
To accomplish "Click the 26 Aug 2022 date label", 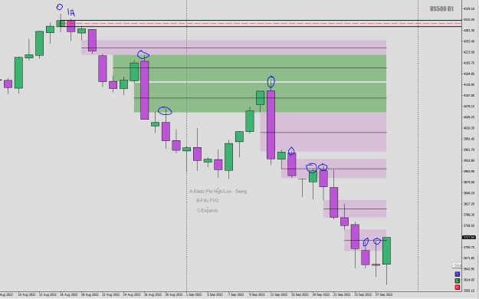I will (153, 294).
